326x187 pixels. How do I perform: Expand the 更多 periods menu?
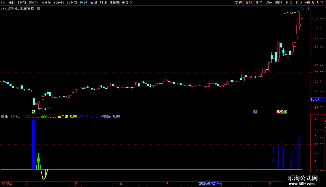pyautogui.click(x=127, y=3)
